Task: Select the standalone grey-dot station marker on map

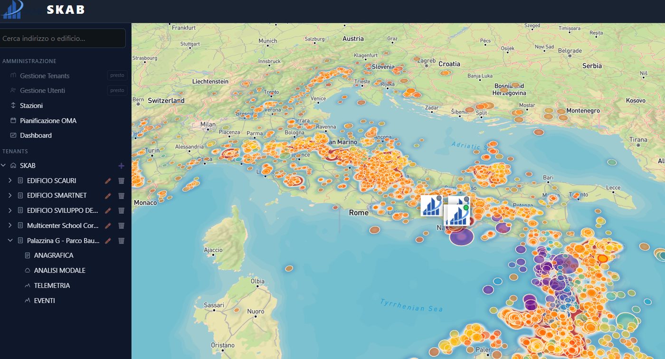Action: coord(432,206)
